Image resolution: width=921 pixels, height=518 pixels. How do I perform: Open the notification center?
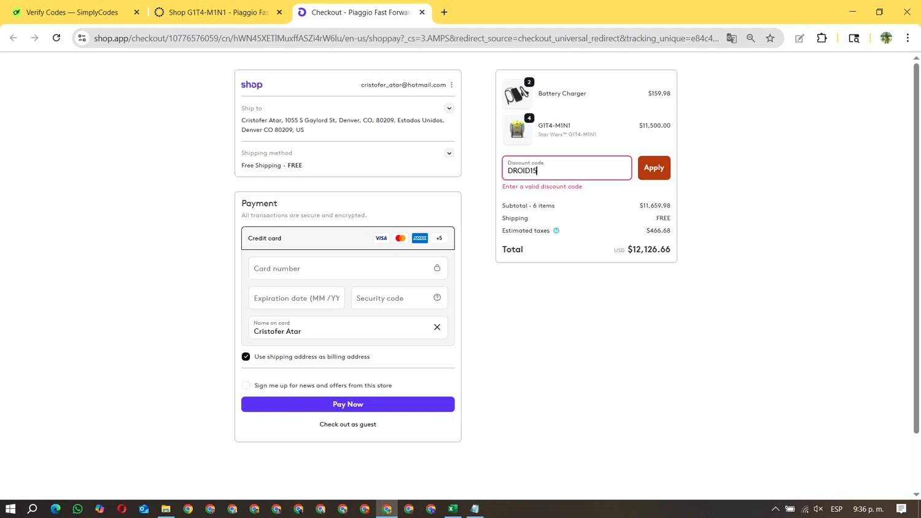click(x=901, y=509)
